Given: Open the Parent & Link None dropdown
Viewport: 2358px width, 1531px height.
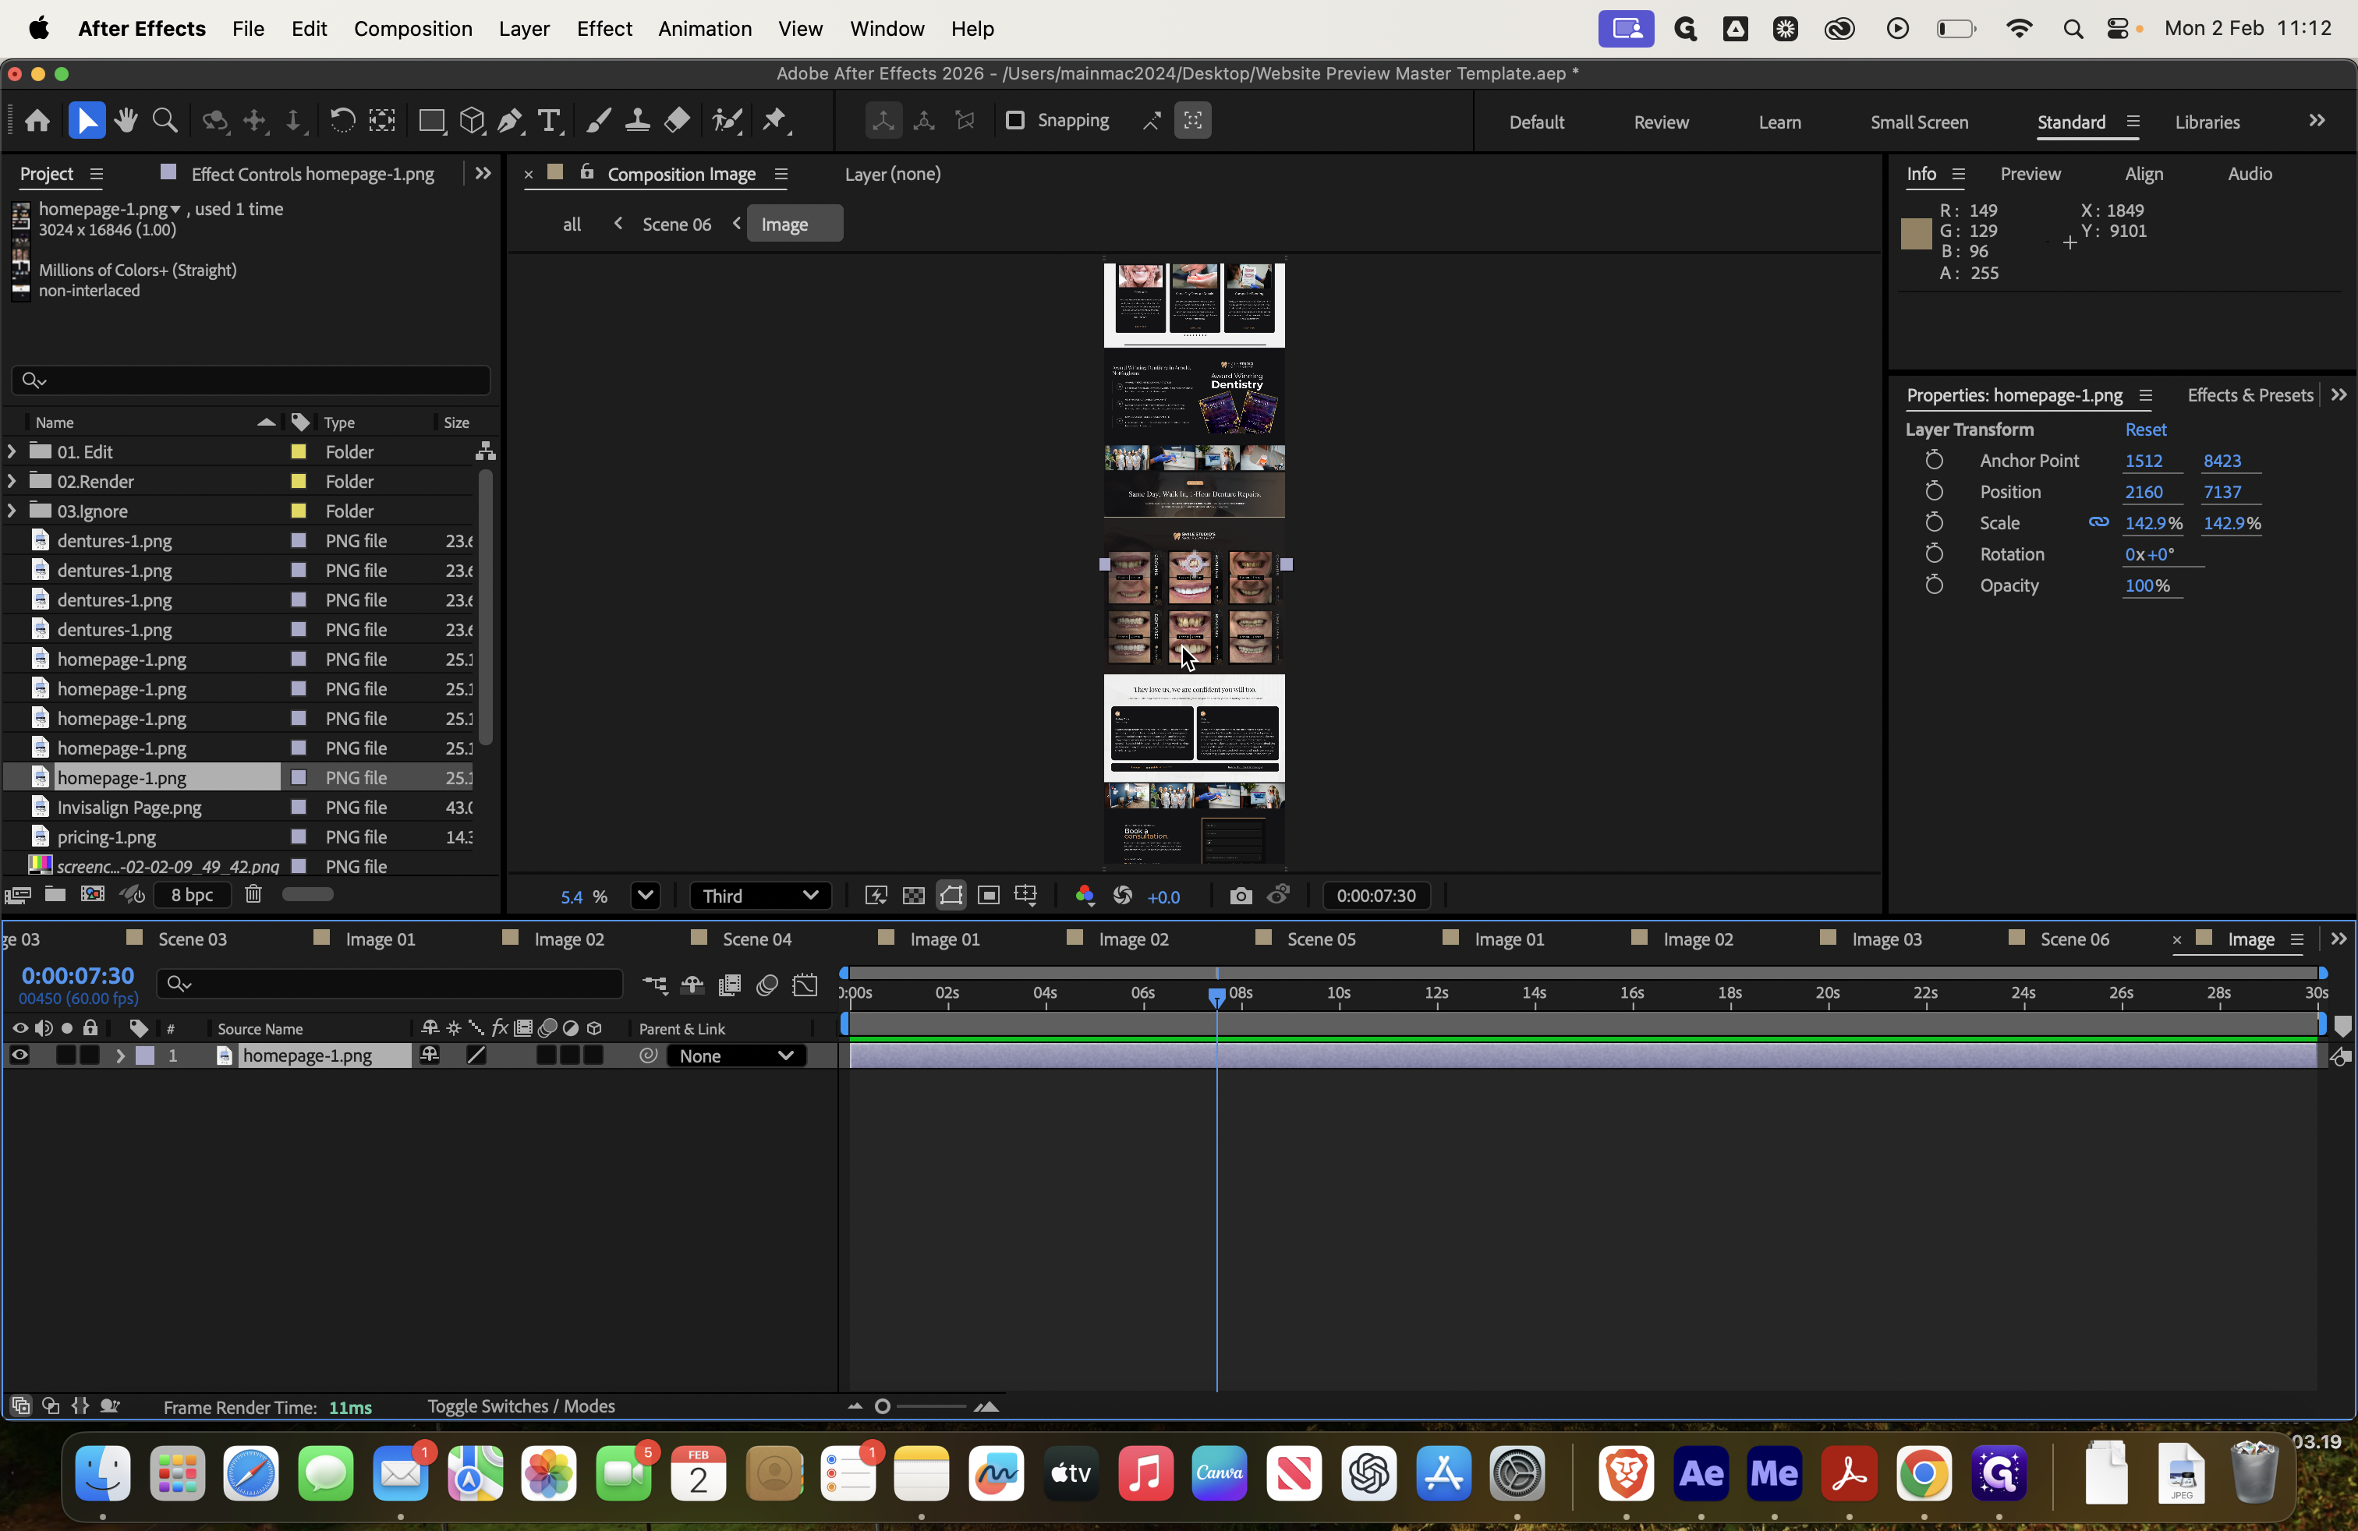Looking at the screenshot, I should [735, 1055].
